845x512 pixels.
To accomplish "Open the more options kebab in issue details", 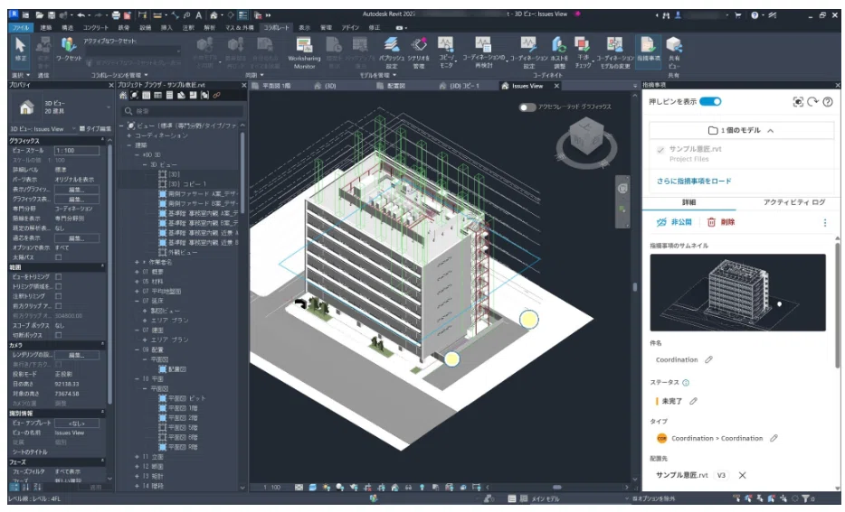I will click(824, 222).
